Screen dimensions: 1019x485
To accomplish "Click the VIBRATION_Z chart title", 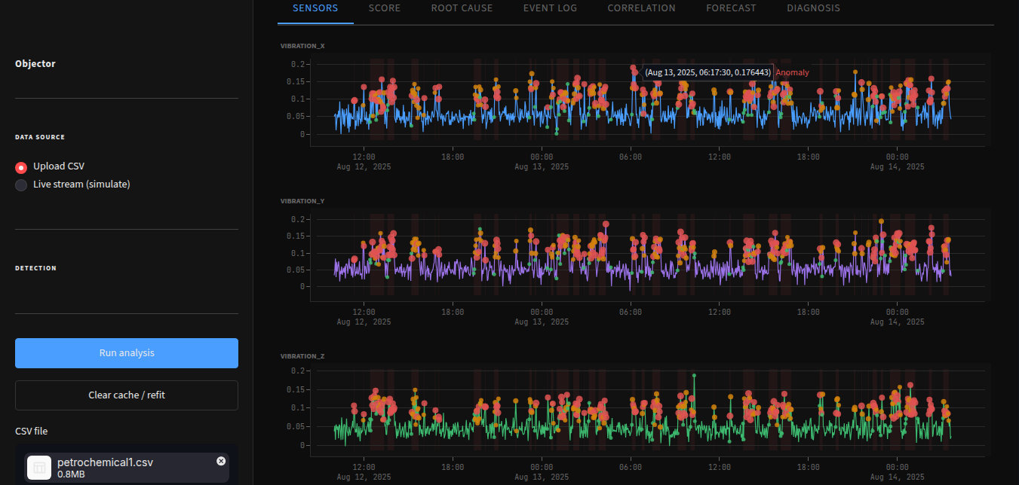I will pyautogui.click(x=302, y=356).
